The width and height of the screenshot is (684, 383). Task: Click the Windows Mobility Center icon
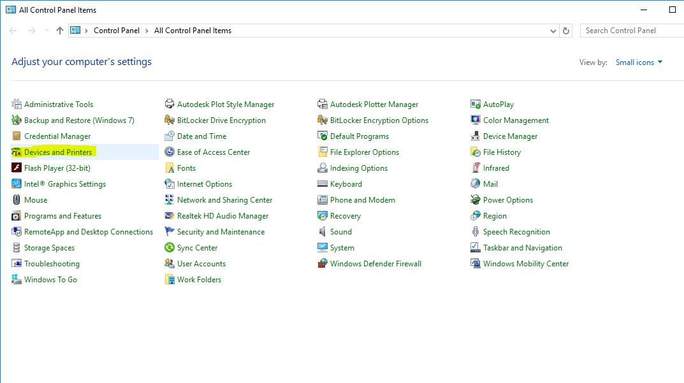click(x=475, y=263)
